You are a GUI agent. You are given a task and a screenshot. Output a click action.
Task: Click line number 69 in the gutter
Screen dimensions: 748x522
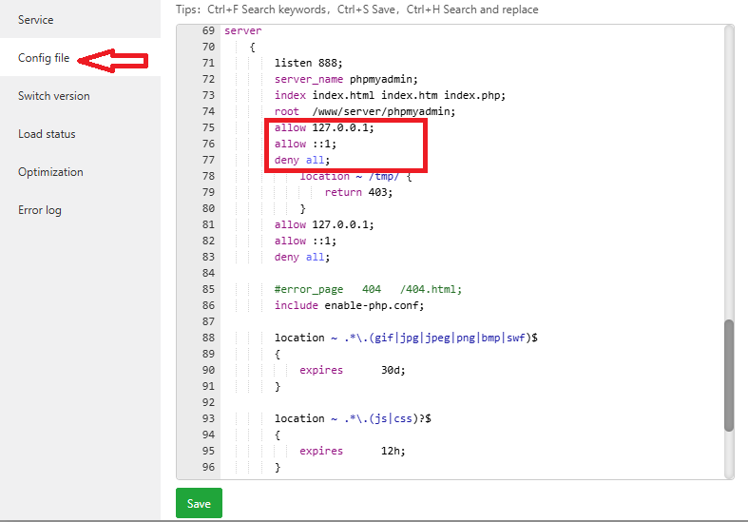(x=207, y=31)
